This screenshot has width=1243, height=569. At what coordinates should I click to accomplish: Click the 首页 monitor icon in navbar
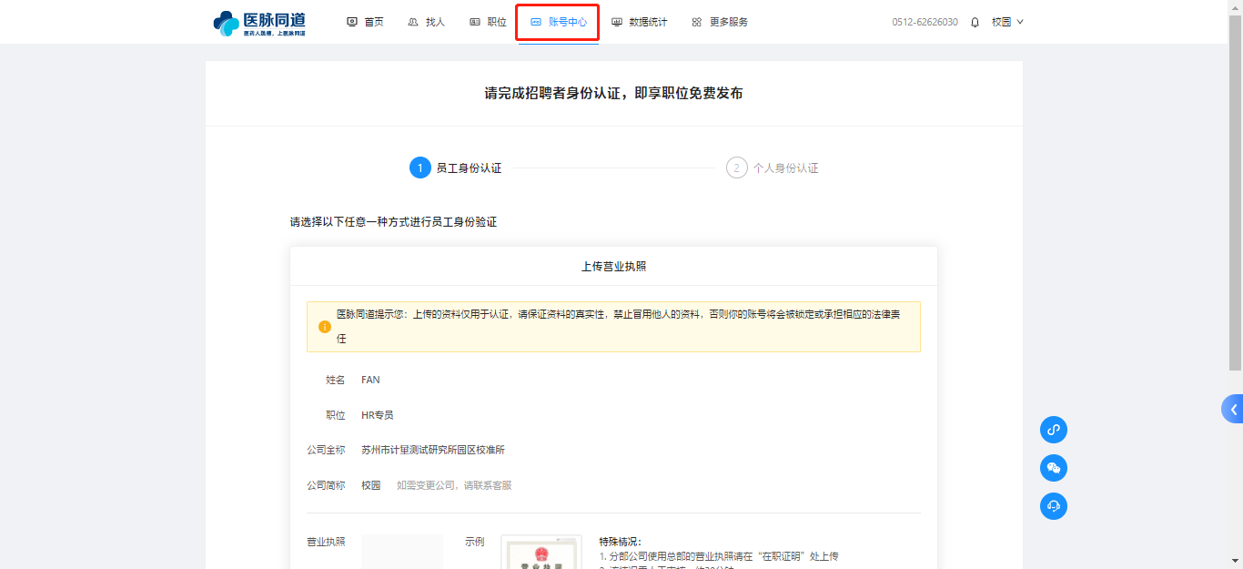[x=352, y=22]
